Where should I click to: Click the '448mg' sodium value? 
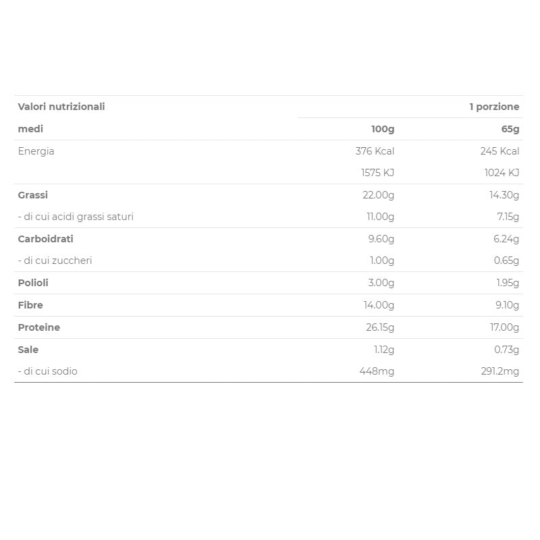point(377,371)
